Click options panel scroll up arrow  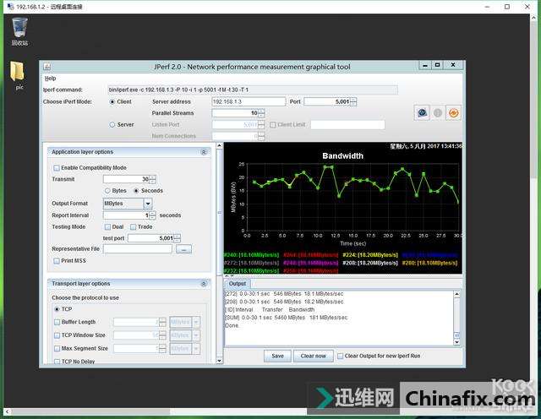pyautogui.click(x=220, y=146)
